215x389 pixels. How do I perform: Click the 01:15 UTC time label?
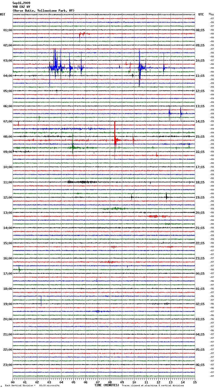pos(200,289)
